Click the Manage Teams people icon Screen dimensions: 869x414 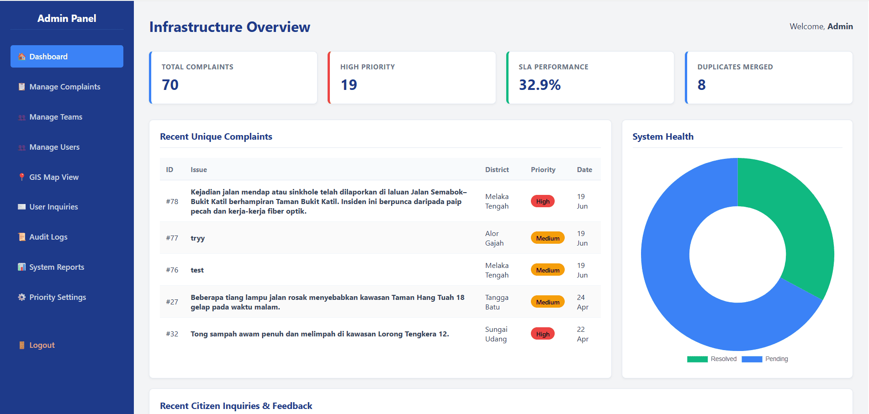coord(21,117)
